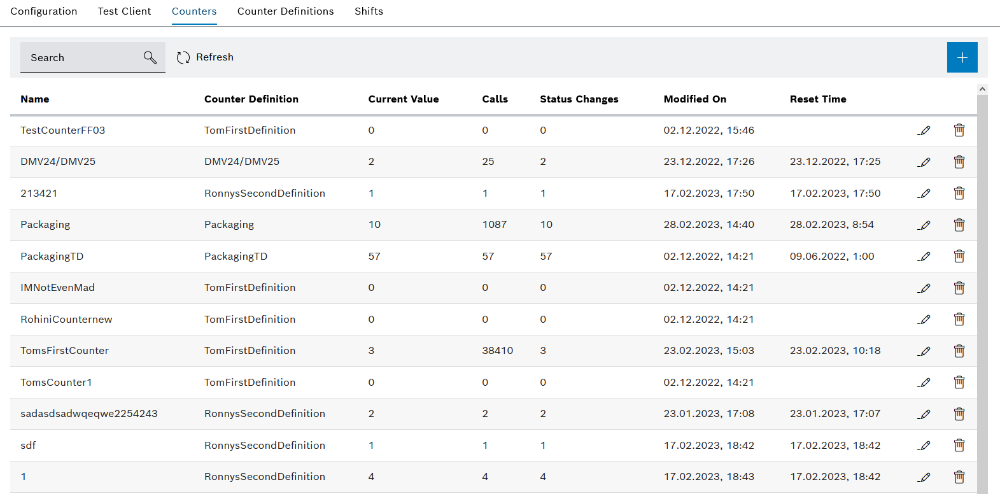Viewport: 1000px width, 494px height.
Task: Switch to the Counter Definitions tab
Action: coord(285,11)
